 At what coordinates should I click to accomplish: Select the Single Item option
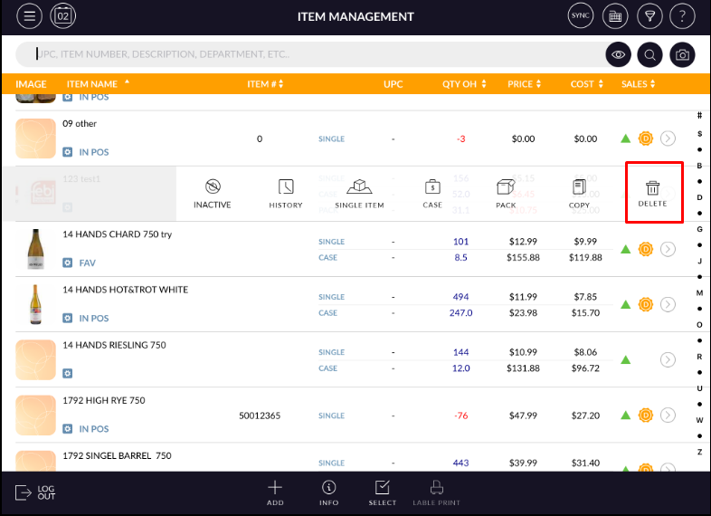(x=359, y=188)
